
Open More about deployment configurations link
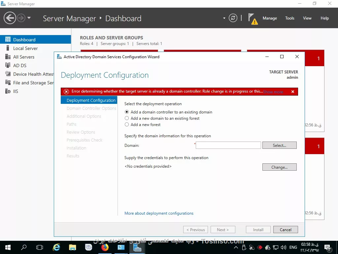pos(159,213)
